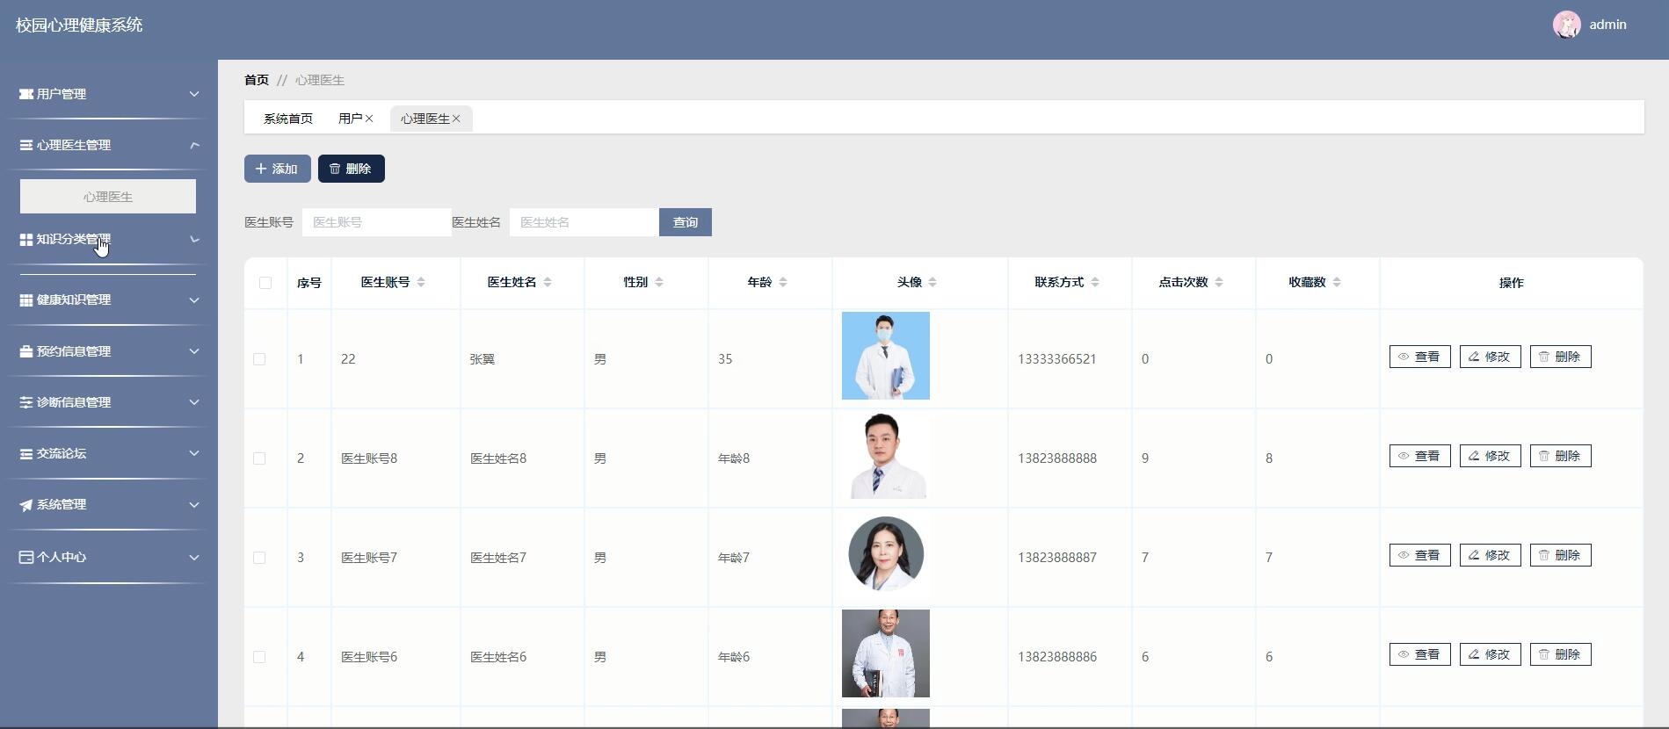Expand the 交流论坛 menu chevron
This screenshot has height=729, width=1669.
(194, 454)
